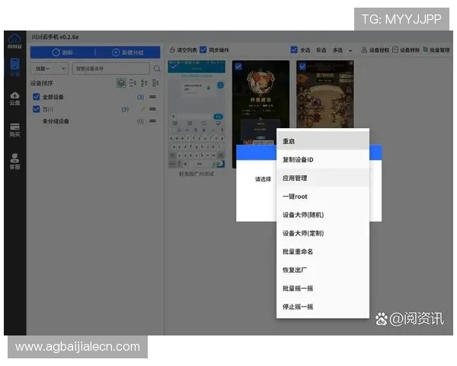
Task: Click the 设备转移 transfer icon
Action: [395, 50]
